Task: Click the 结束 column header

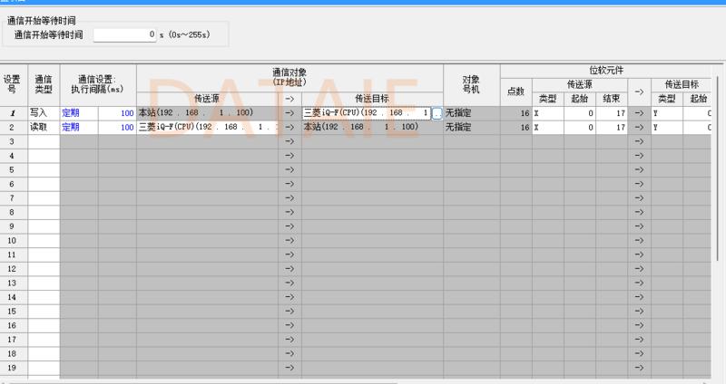Action: 612,99
